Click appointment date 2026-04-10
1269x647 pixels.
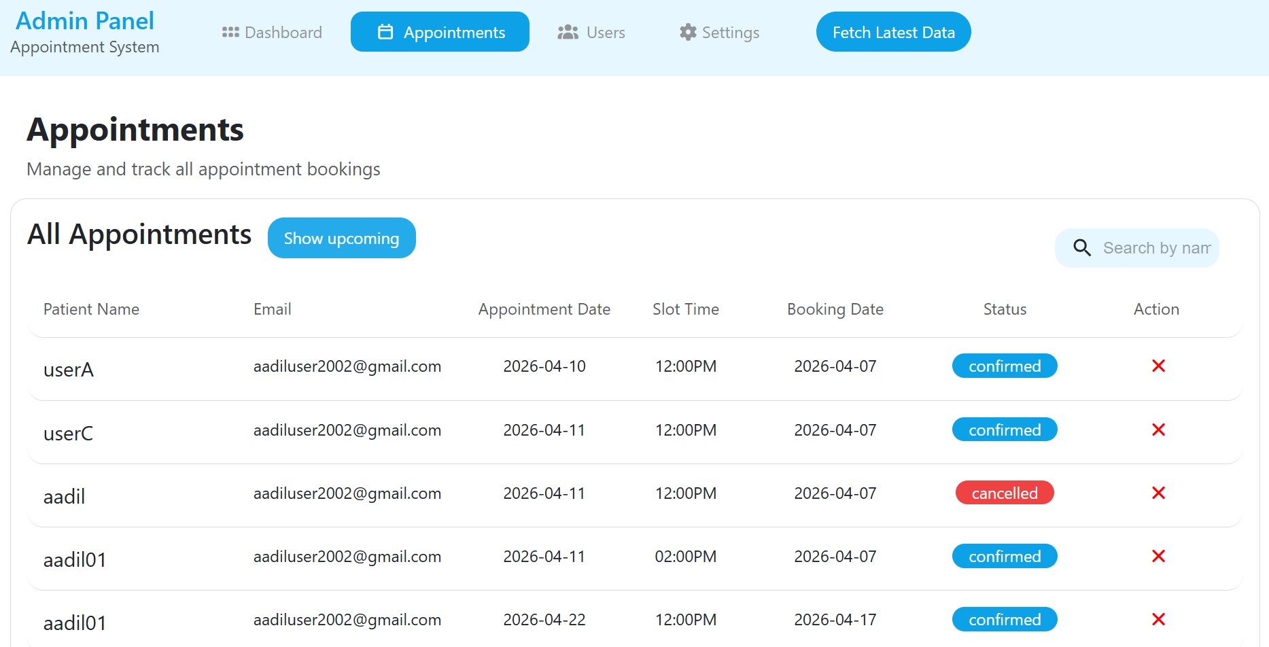(544, 366)
